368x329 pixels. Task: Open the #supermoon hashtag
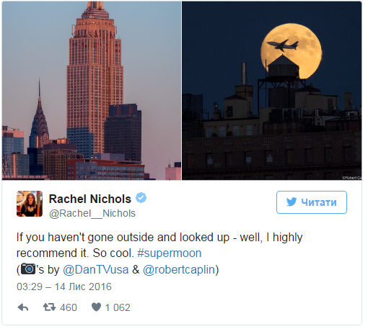click(170, 253)
